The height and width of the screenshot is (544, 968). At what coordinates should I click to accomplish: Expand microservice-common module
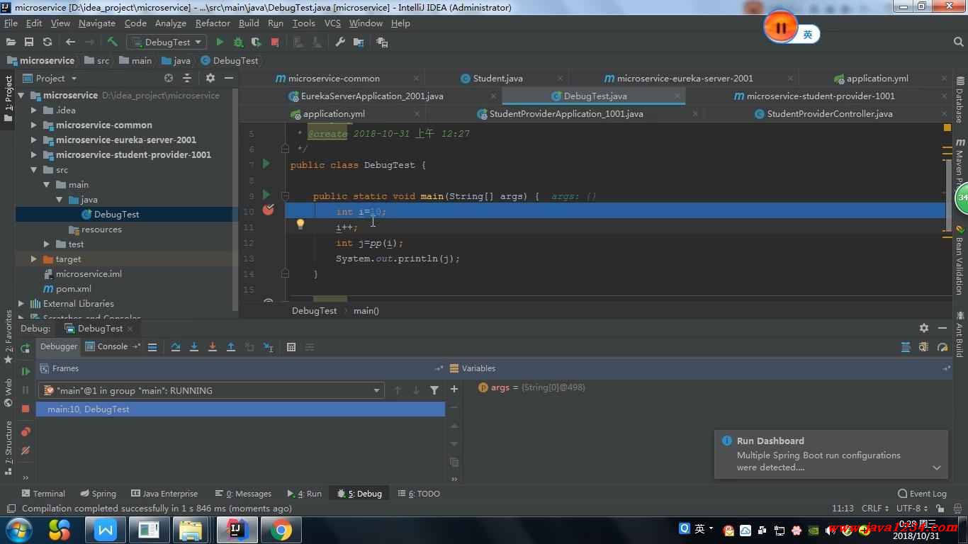pyautogui.click(x=33, y=125)
